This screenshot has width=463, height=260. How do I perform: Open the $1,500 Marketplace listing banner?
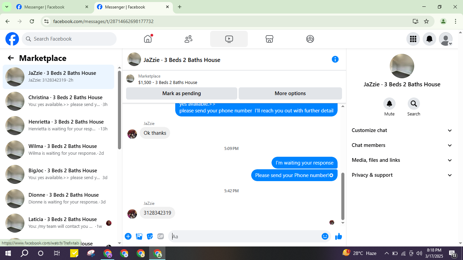tap(234, 79)
